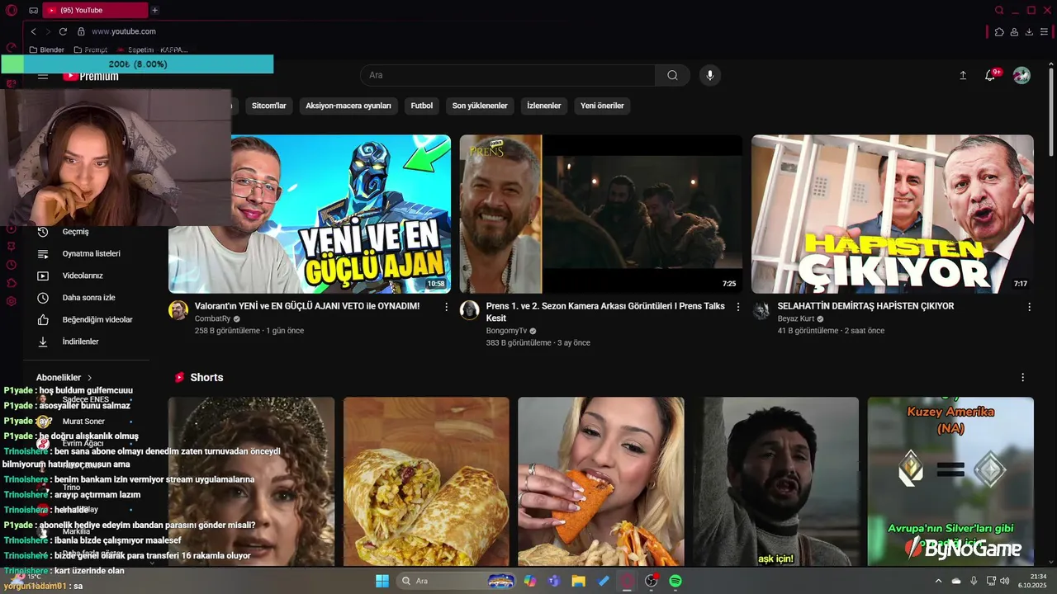Open options for Prens Kamera Arkası video
Viewport: 1057px width, 594px height.
point(737,307)
